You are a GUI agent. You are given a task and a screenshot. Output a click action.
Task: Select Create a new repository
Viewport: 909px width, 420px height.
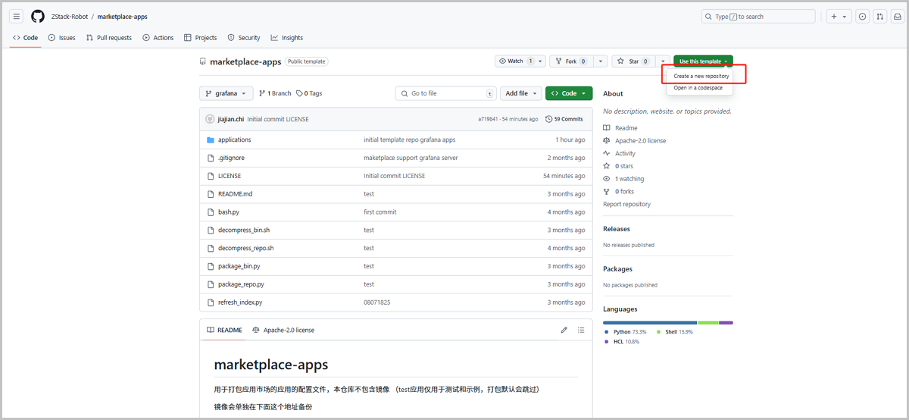point(701,76)
